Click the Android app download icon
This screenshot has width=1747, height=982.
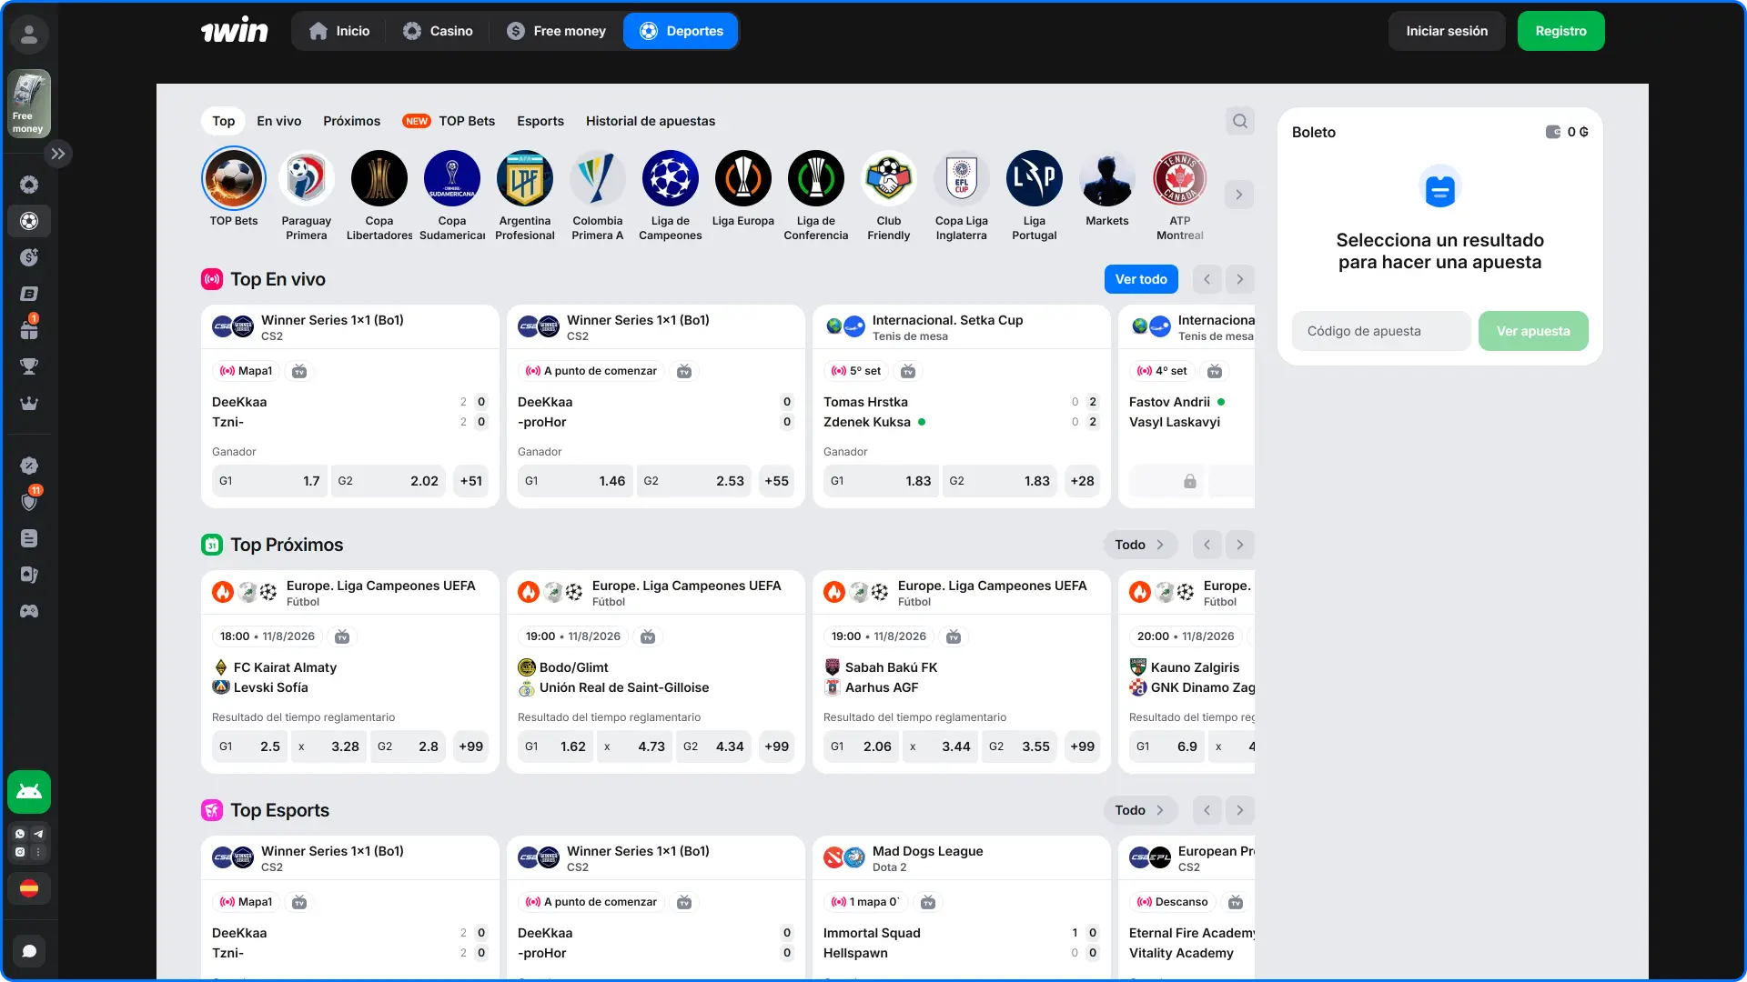pos(29,792)
